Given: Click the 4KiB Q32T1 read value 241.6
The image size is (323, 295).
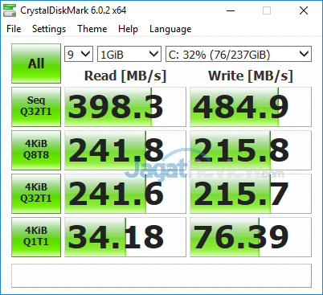Looking at the screenshot, I should 125,194.
